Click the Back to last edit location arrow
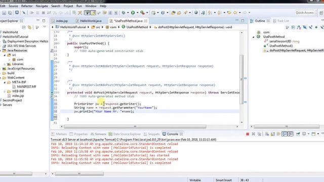This screenshot has height=182, width=324. point(229,13)
